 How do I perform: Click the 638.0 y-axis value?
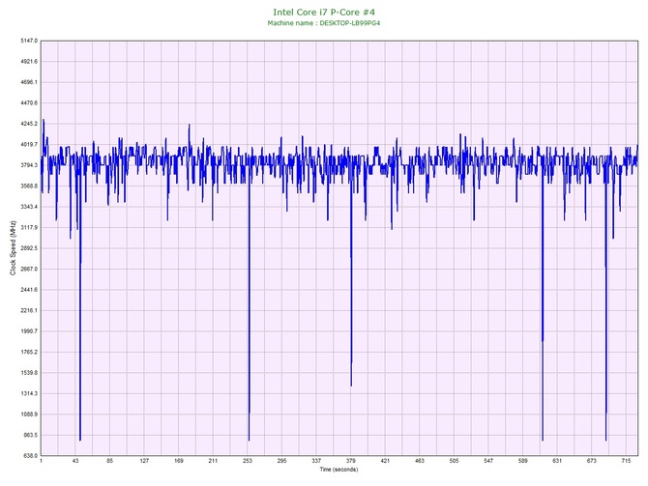tap(30, 456)
